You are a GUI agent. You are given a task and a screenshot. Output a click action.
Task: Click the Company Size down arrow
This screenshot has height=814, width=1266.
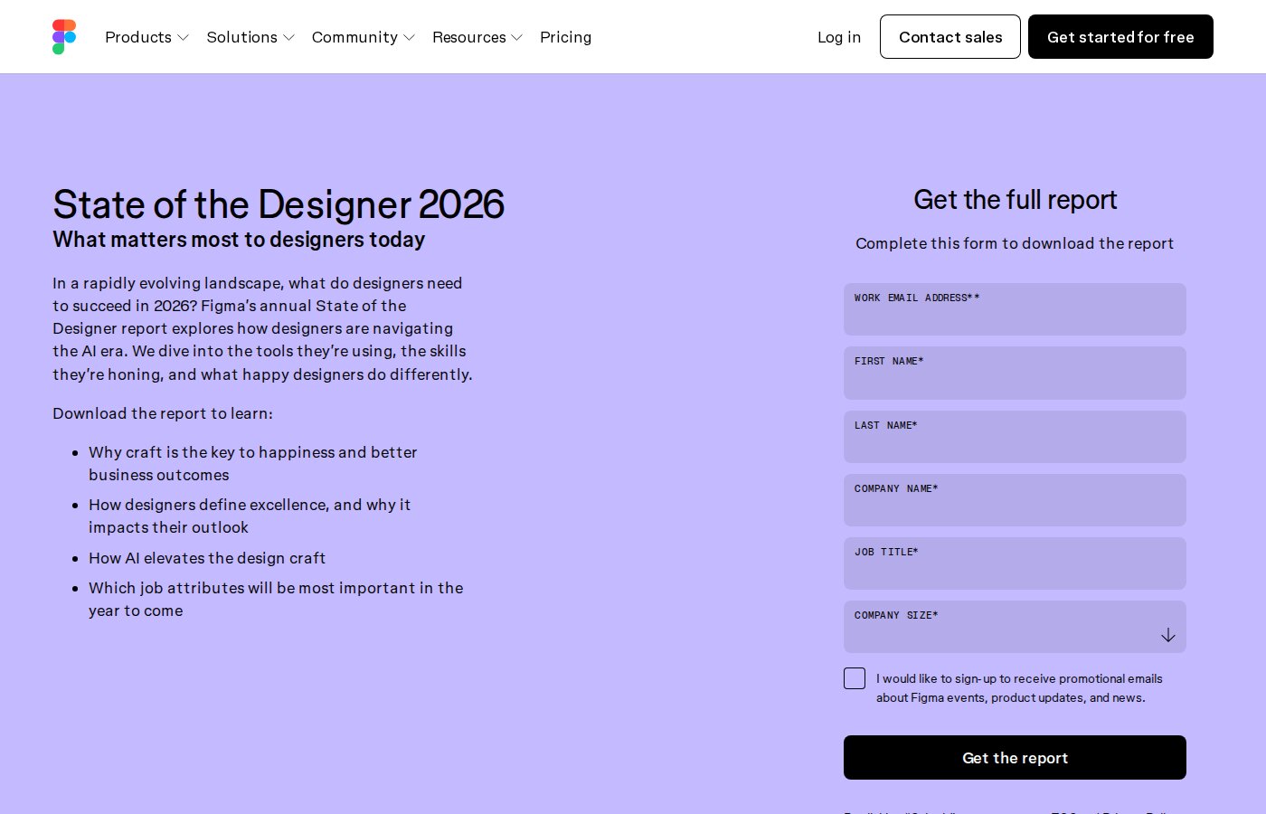1168,635
